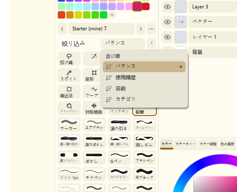
Task: Hide the ベクター layer
Action: click(x=167, y=22)
